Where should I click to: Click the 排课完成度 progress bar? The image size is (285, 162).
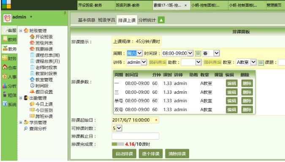point(118,144)
